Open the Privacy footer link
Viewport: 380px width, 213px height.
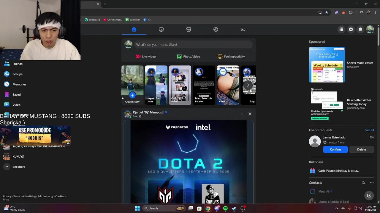pyautogui.click(x=7, y=196)
